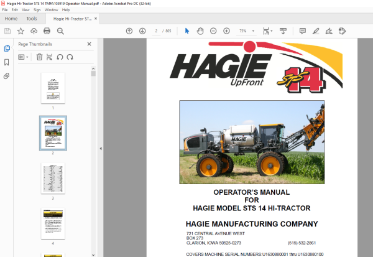Click the phone number (515) 532-2861

click(x=302, y=243)
